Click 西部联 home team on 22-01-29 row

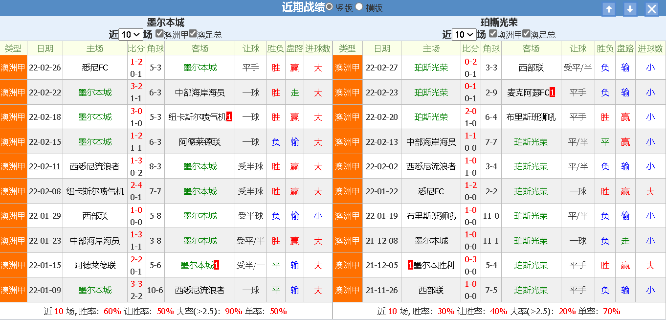[95, 216]
